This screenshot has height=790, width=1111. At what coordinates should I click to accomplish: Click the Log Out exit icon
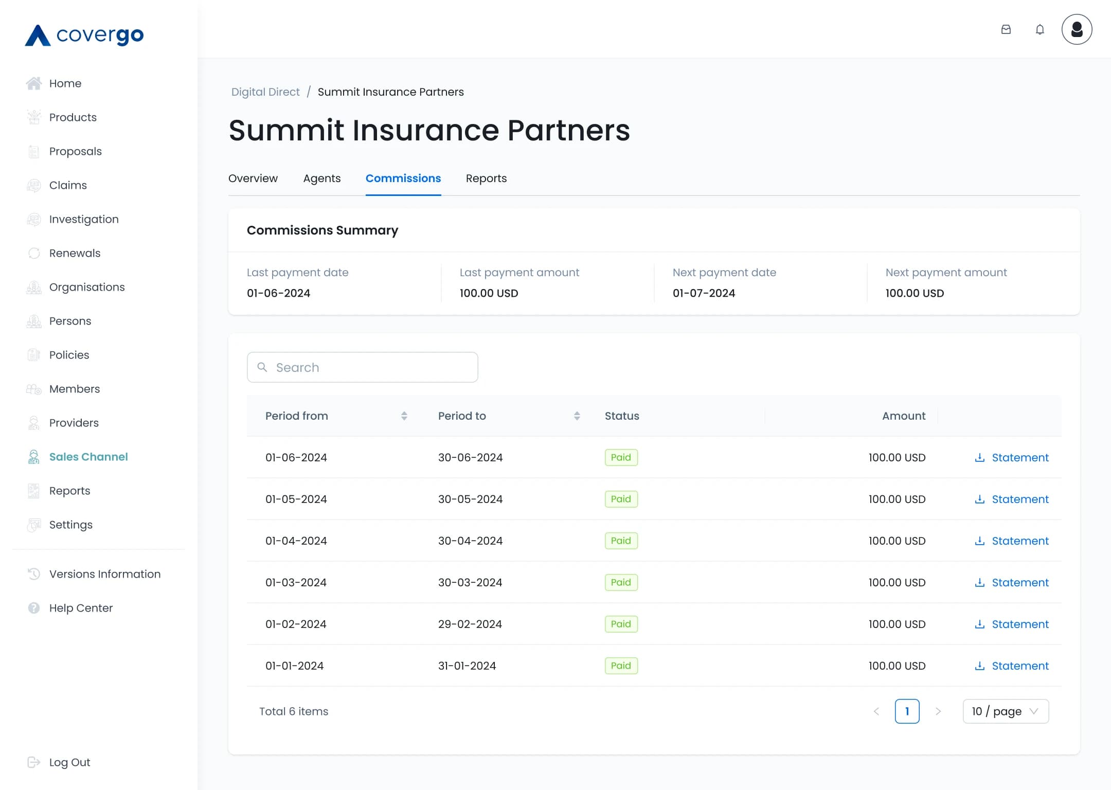34,762
